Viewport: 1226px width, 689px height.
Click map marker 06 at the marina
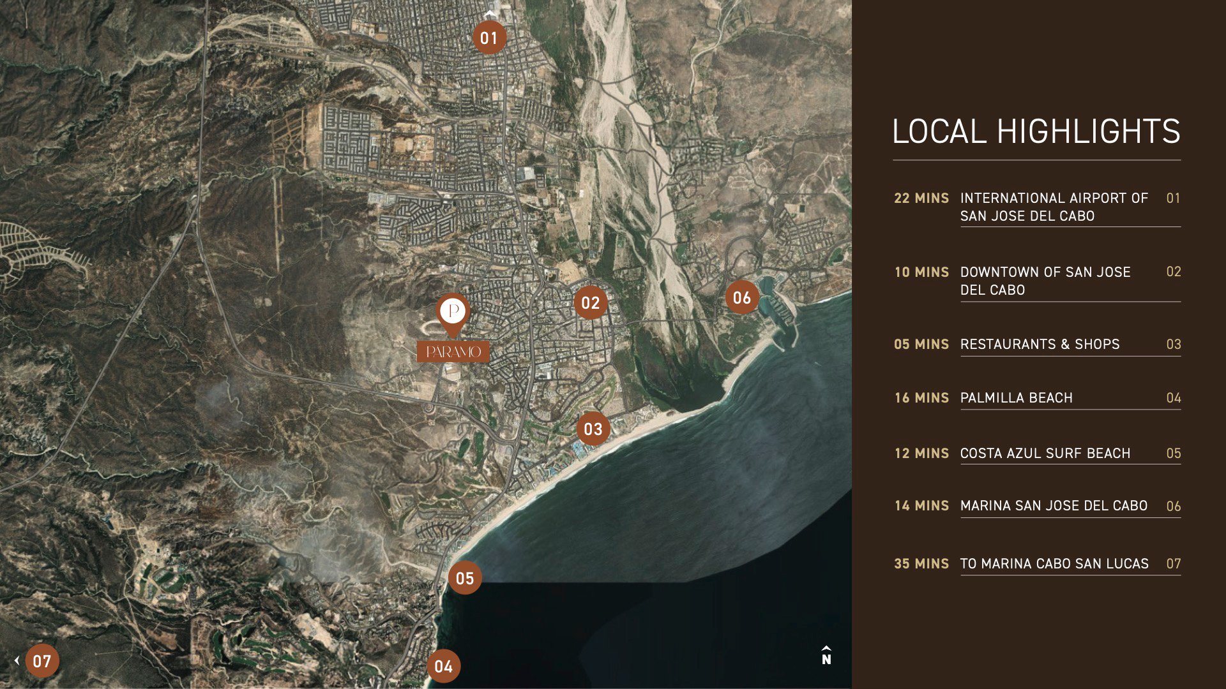[741, 297]
